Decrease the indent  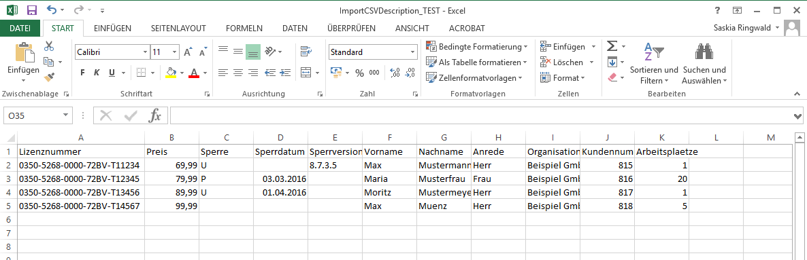point(269,73)
